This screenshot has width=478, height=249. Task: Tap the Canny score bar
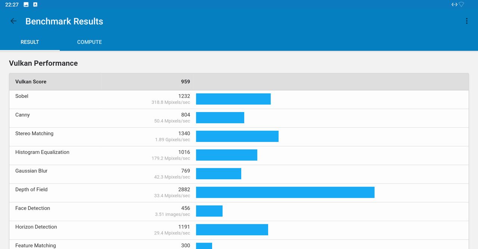[x=220, y=118]
